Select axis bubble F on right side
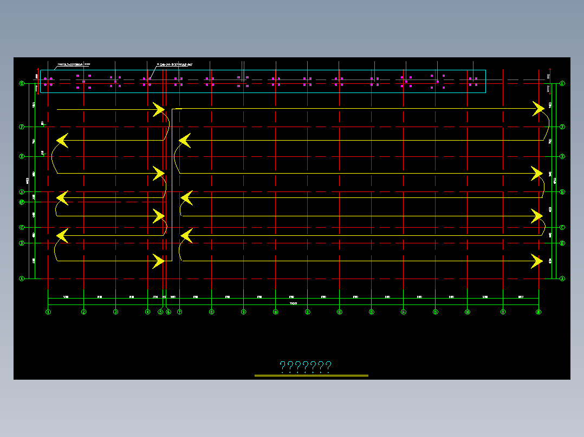Screen dimensions: 584x437 (562, 127)
